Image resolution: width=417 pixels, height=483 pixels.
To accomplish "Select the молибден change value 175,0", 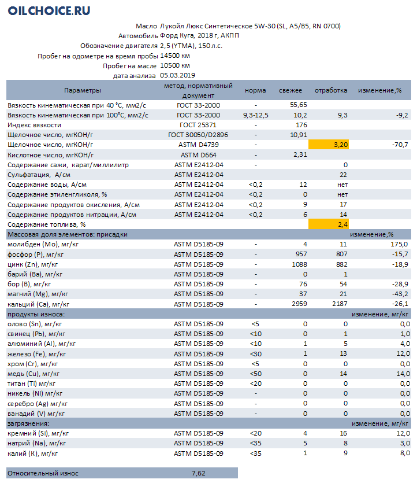I will [x=399, y=244].
